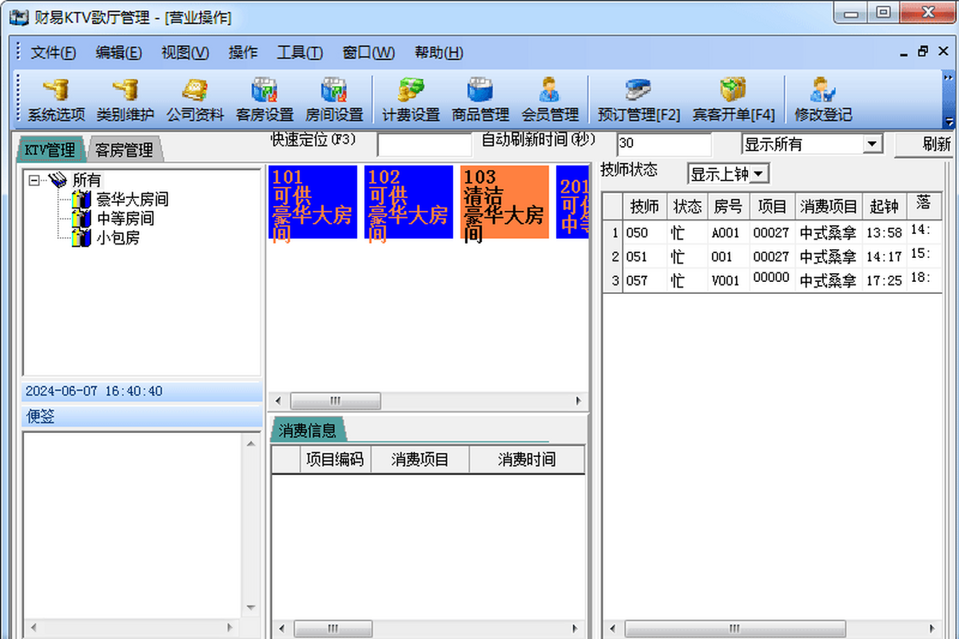Select technician 051 row cell
Screen dimensions: 959x639
(x=644, y=257)
